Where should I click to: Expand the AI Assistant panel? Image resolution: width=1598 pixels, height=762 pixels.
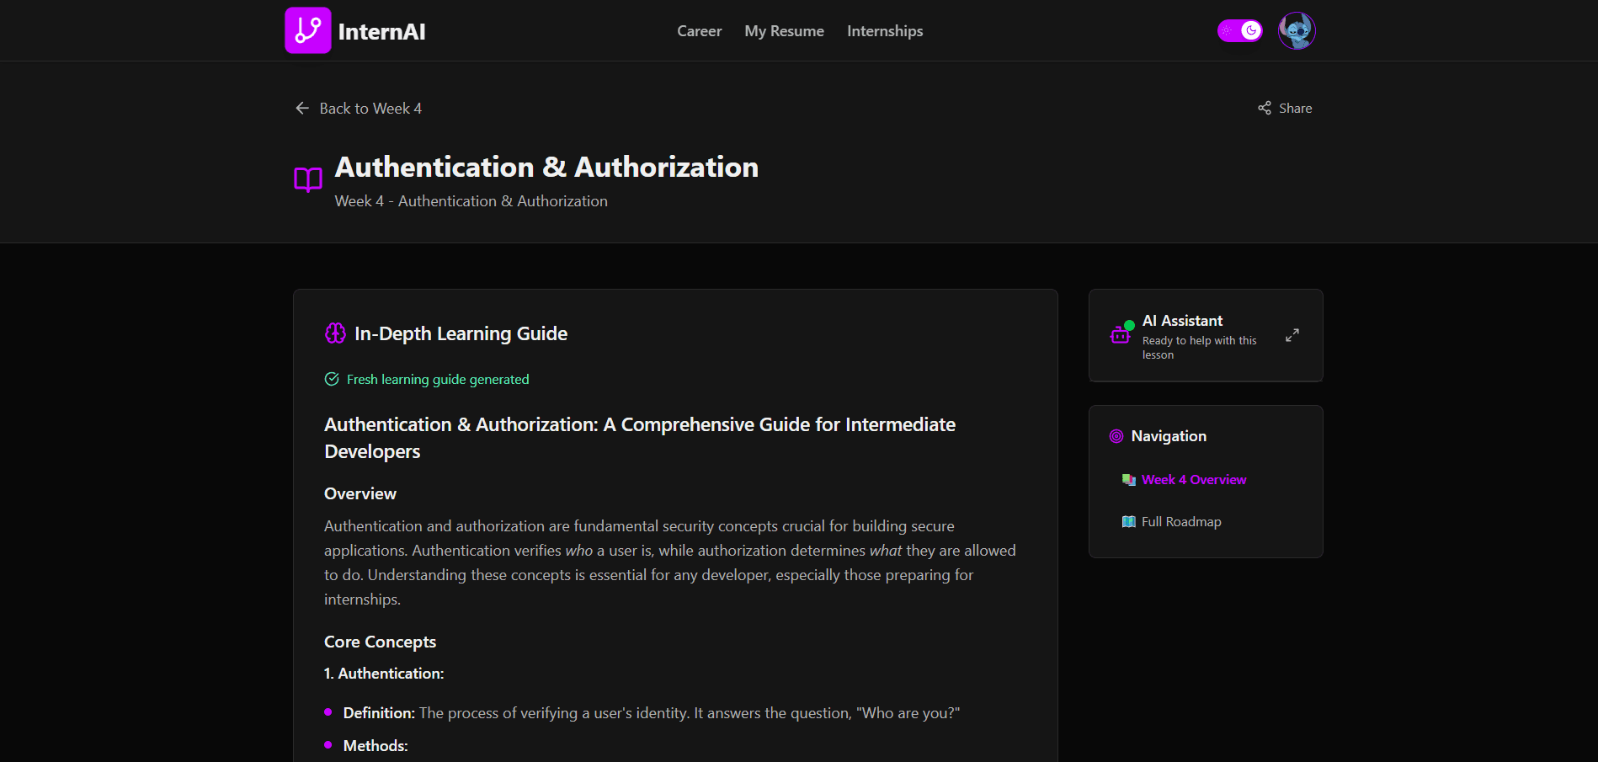coord(1292,335)
